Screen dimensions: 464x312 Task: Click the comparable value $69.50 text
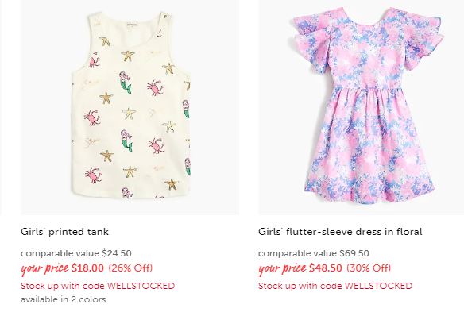click(x=314, y=253)
